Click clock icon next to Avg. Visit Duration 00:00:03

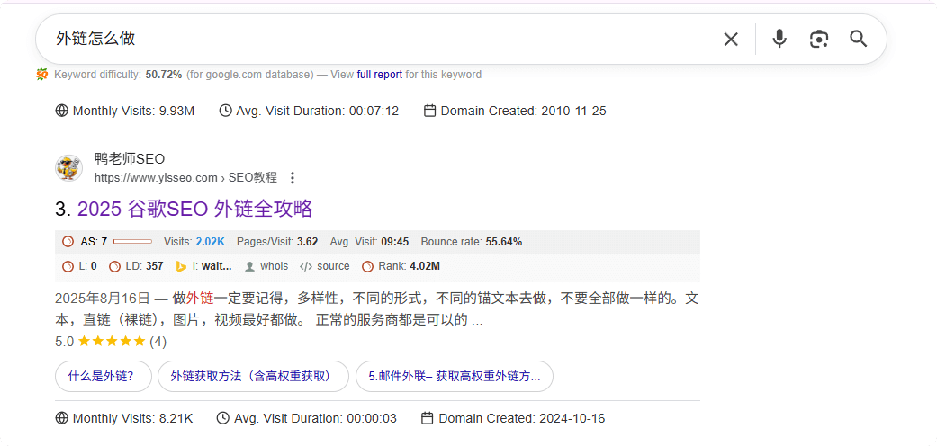[x=223, y=418]
